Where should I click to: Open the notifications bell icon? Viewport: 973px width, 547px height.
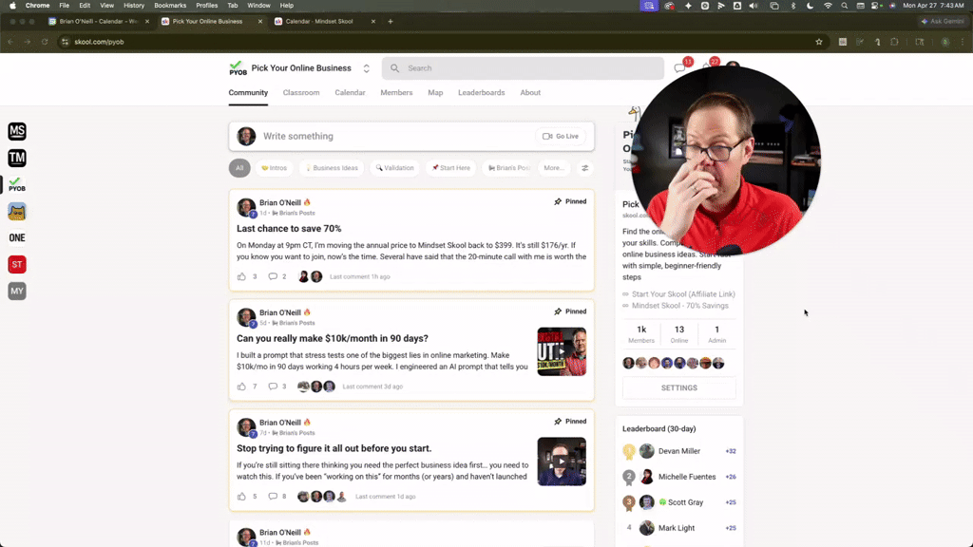(x=707, y=67)
